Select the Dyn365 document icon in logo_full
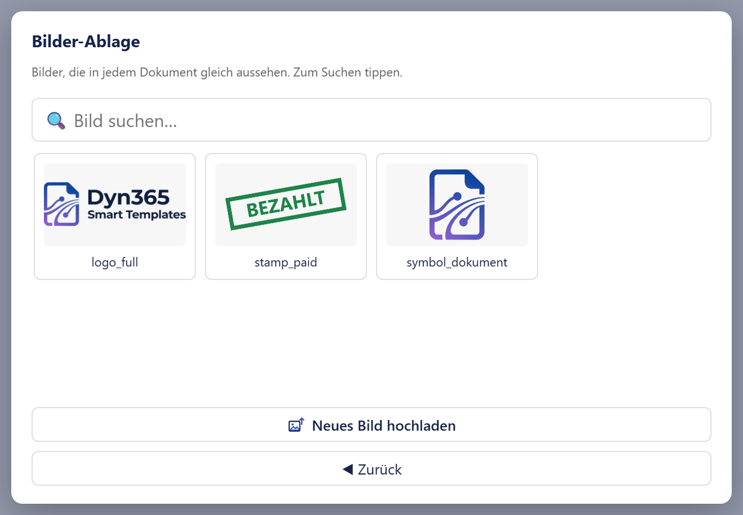 coord(61,204)
